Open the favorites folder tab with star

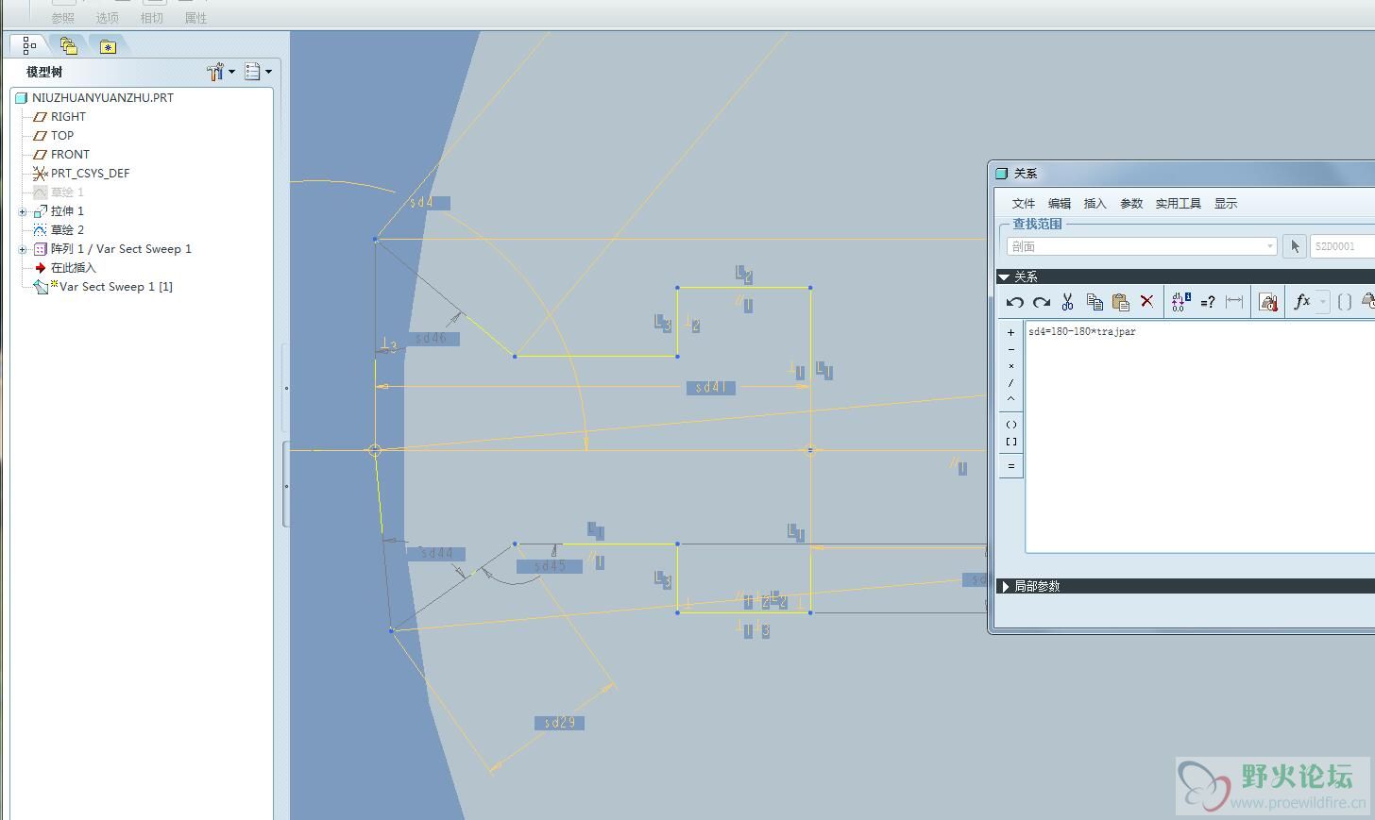(108, 46)
